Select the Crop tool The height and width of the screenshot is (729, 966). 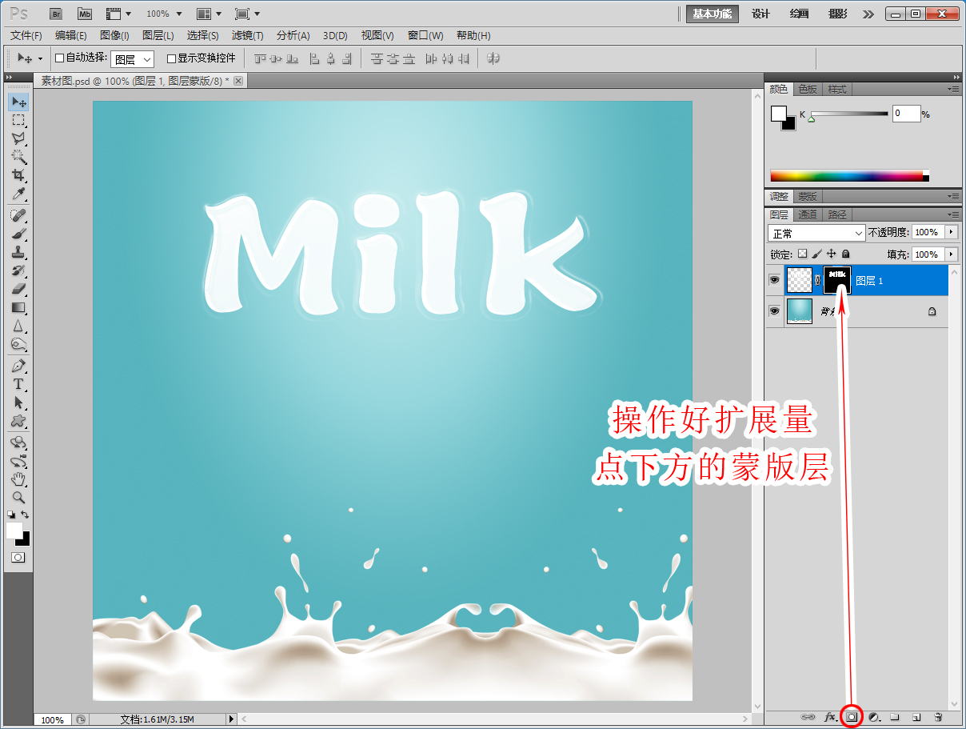[x=18, y=175]
